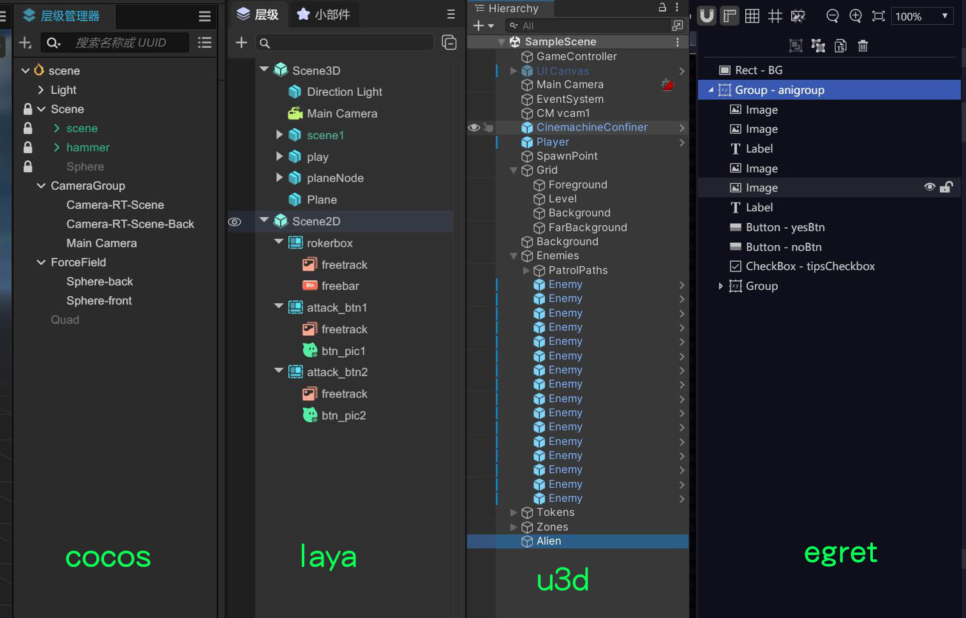Collapse the rokerbox node in Laya
Image resolution: width=966 pixels, height=618 pixels.
(279, 242)
